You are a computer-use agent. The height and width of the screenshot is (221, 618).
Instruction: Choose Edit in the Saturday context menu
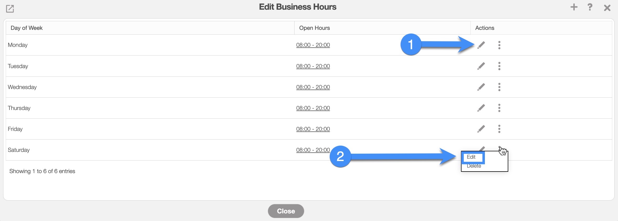471,157
